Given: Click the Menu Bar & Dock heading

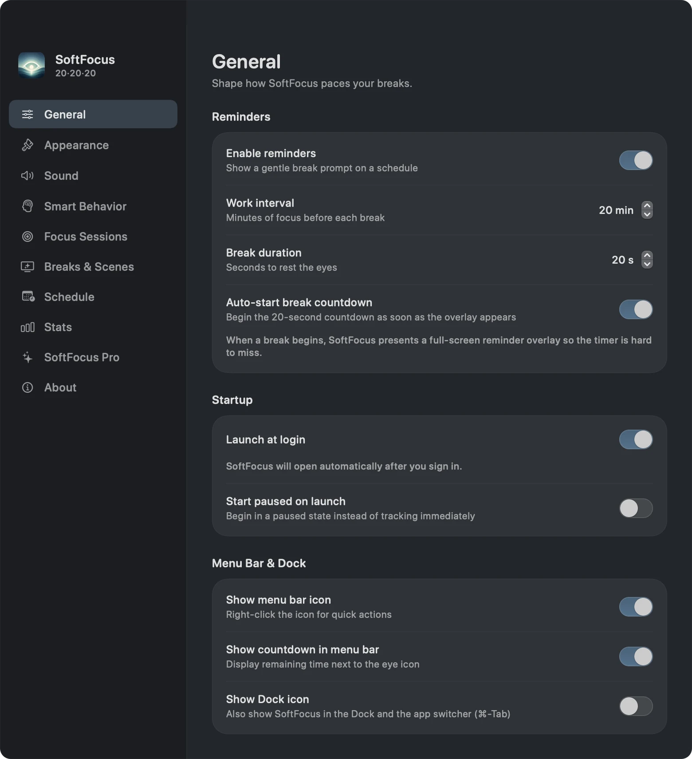Looking at the screenshot, I should 259,563.
